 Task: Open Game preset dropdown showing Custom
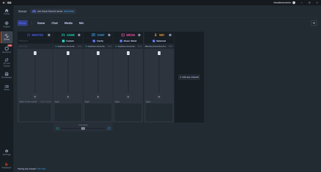click(x=68, y=41)
